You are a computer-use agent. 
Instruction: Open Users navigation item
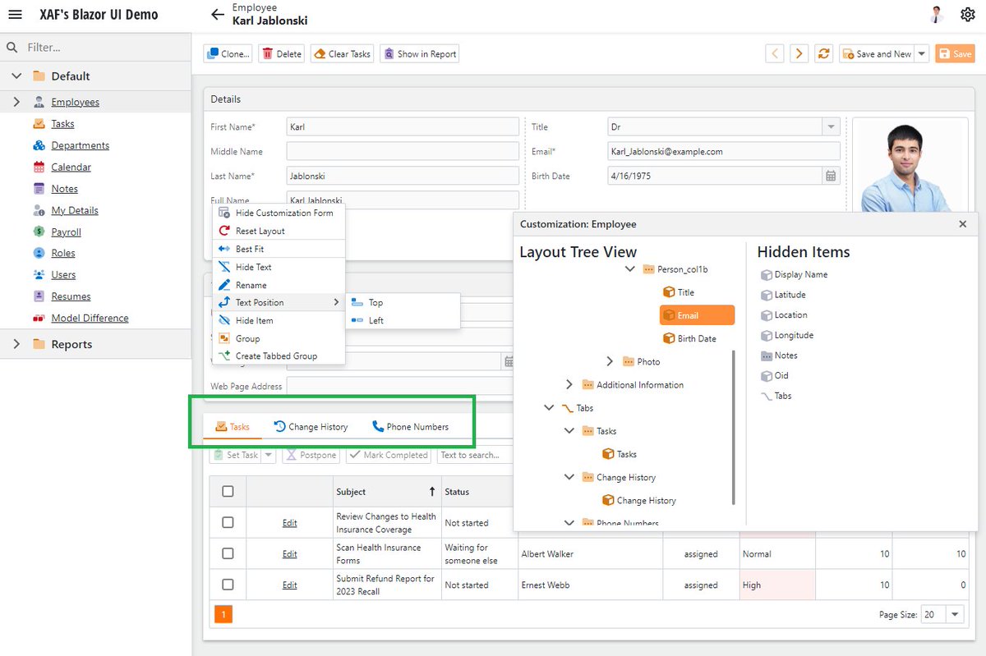[63, 275]
